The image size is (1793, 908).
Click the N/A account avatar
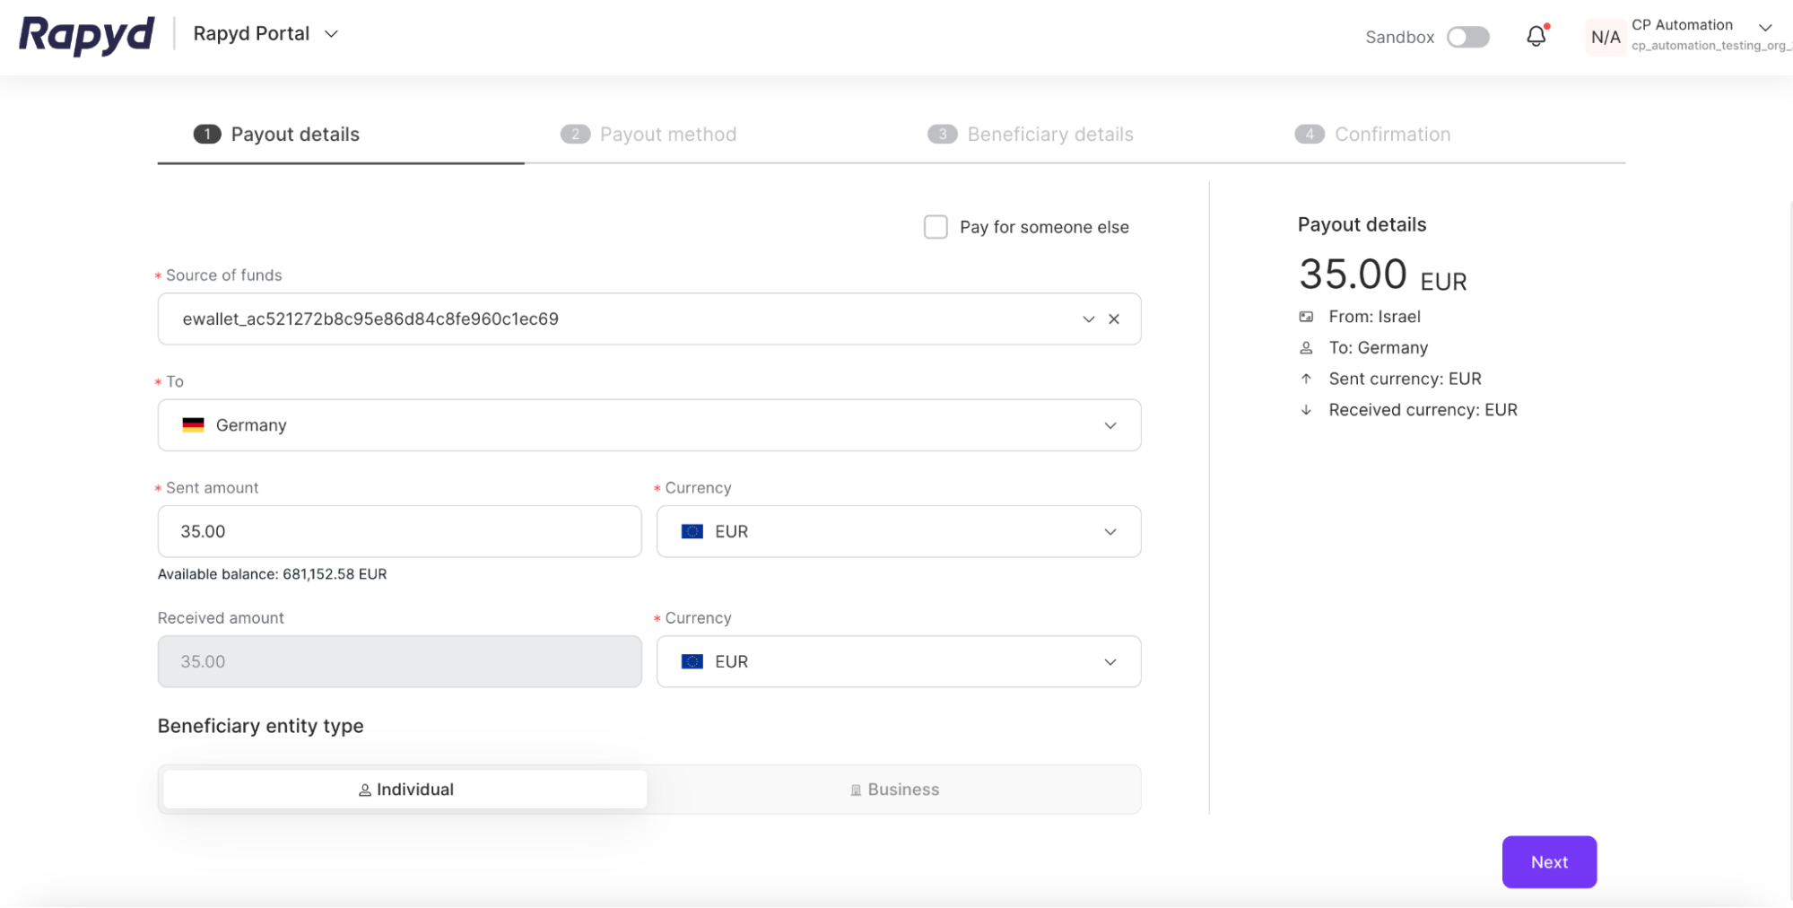(1605, 37)
